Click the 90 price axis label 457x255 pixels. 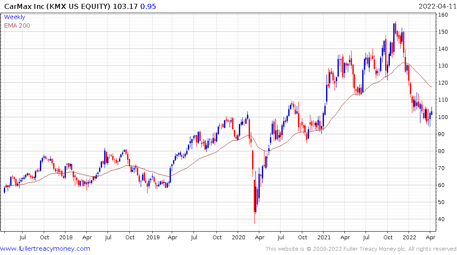point(442,134)
